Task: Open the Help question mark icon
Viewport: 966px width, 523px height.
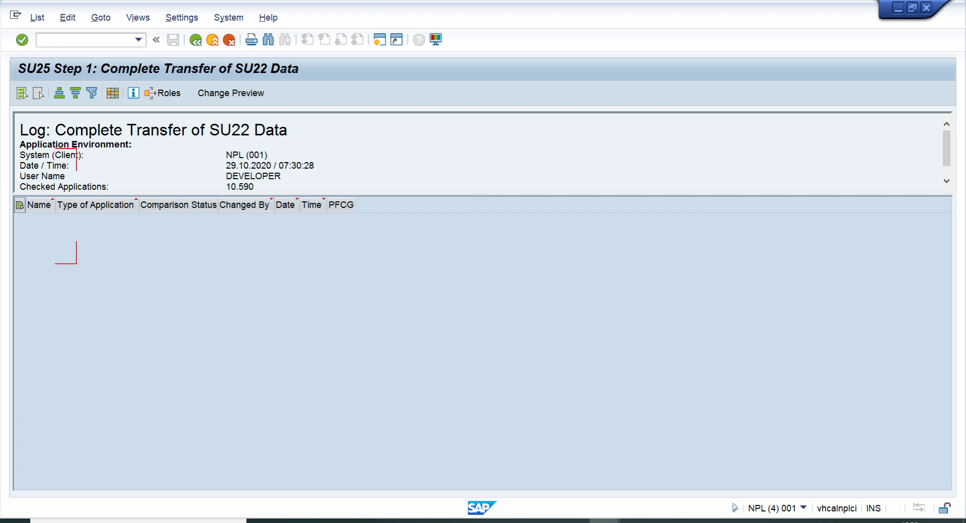Action: tap(419, 40)
